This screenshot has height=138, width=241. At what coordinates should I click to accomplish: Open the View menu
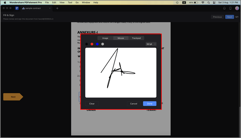pyautogui.click(x=62, y=3)
